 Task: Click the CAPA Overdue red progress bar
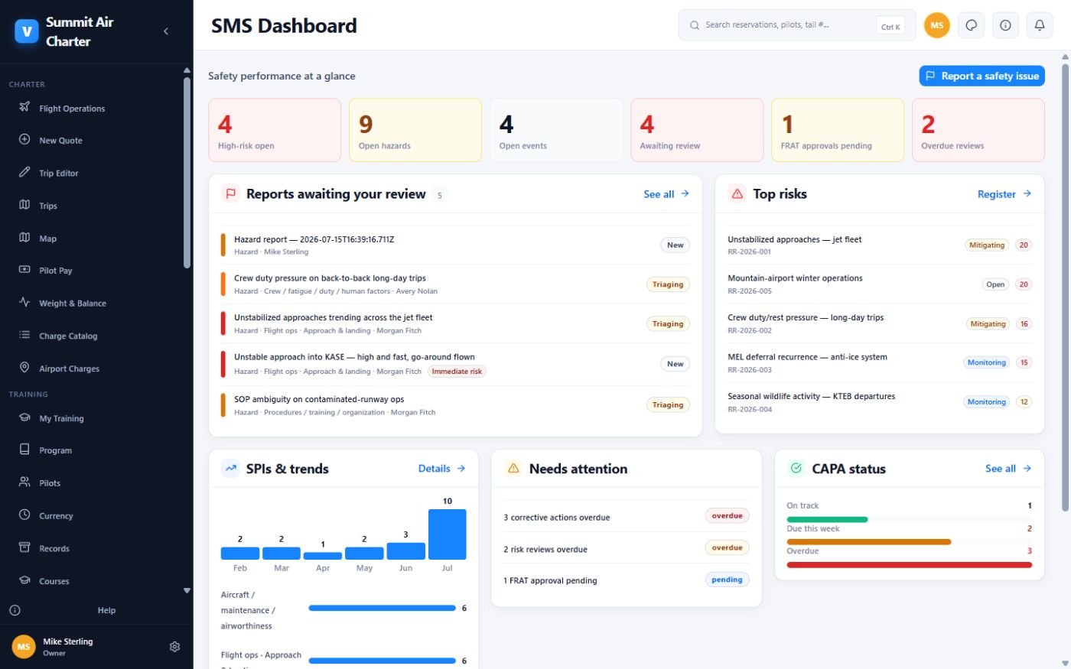tap(909, 565)
